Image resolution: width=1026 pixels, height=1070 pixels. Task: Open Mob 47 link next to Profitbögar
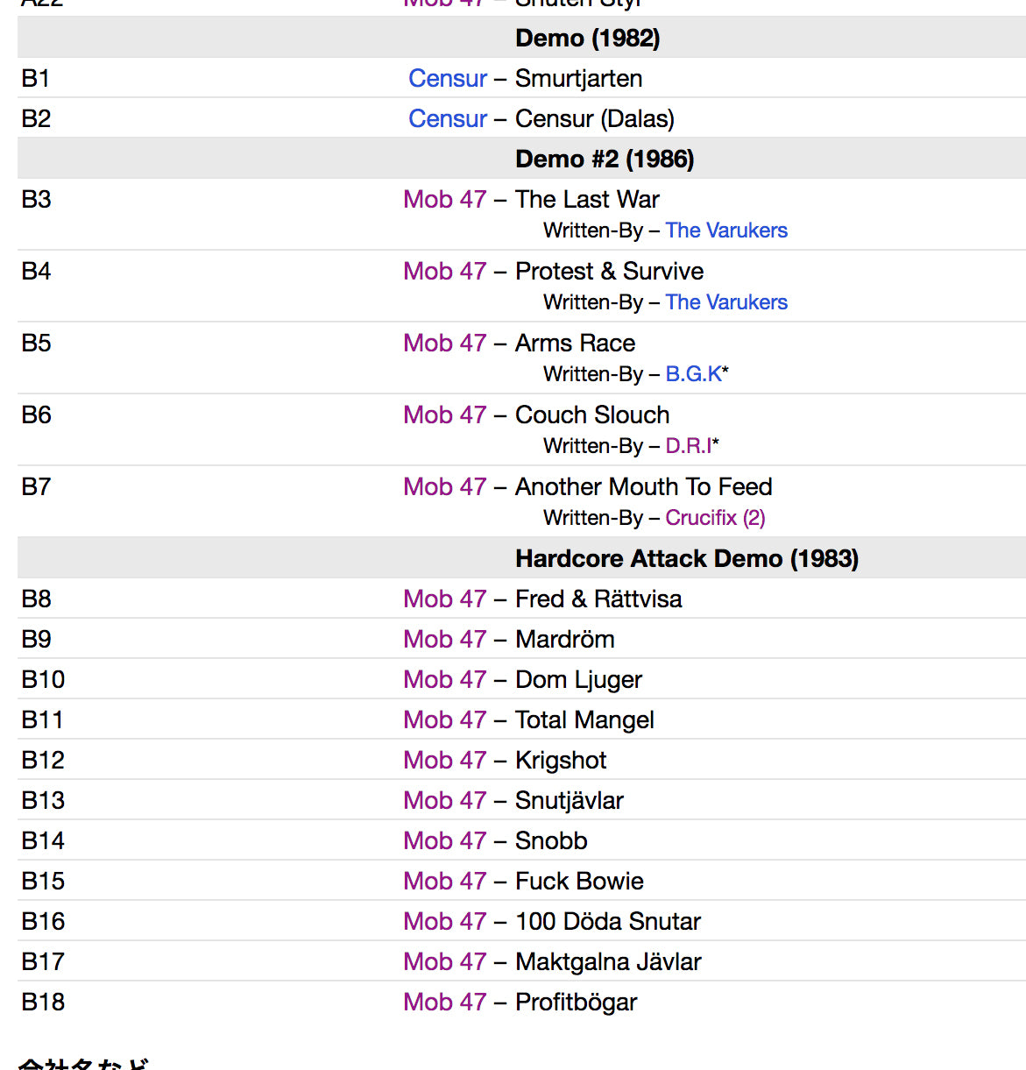coord(444,1003)
